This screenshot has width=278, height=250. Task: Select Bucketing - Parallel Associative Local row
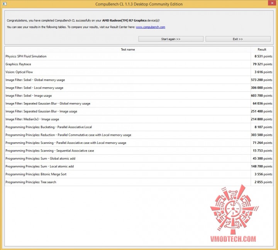pyautogui.click(x=139, y=127)
